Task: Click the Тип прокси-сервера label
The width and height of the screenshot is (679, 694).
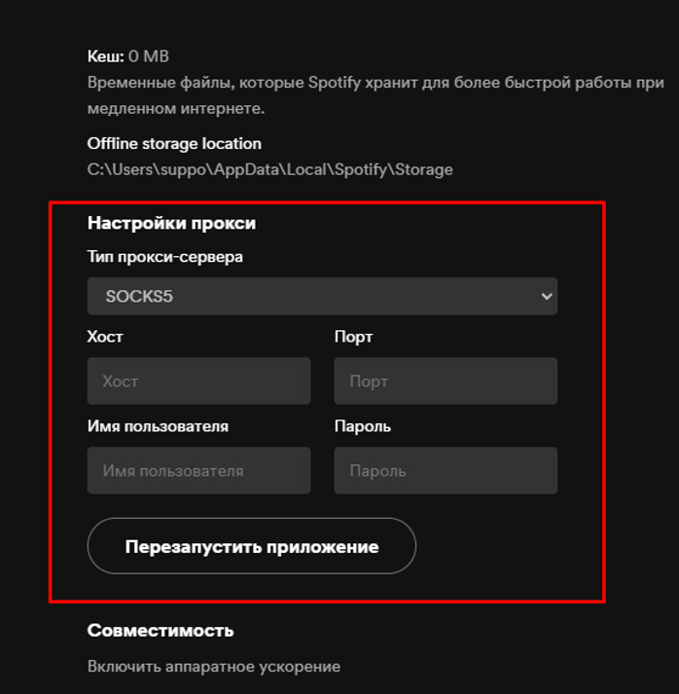Action: click(165, 257)
